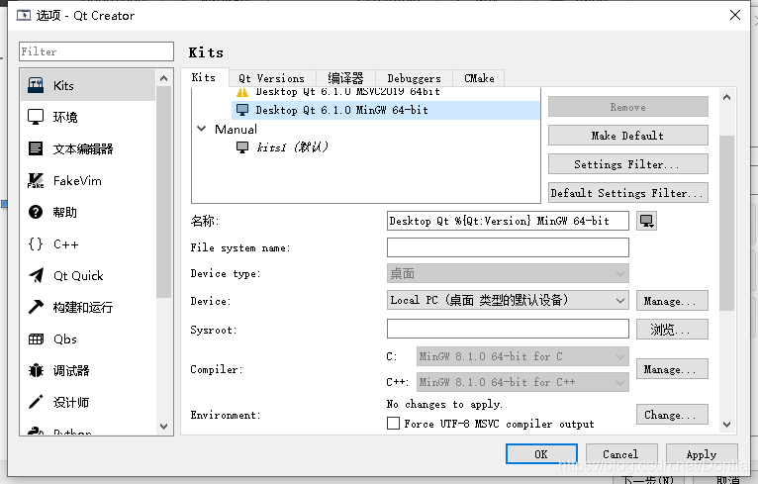This screenshot has width=758, height=484.
Task: Collapse the Manual kits tree group
Action: [202, 129]
